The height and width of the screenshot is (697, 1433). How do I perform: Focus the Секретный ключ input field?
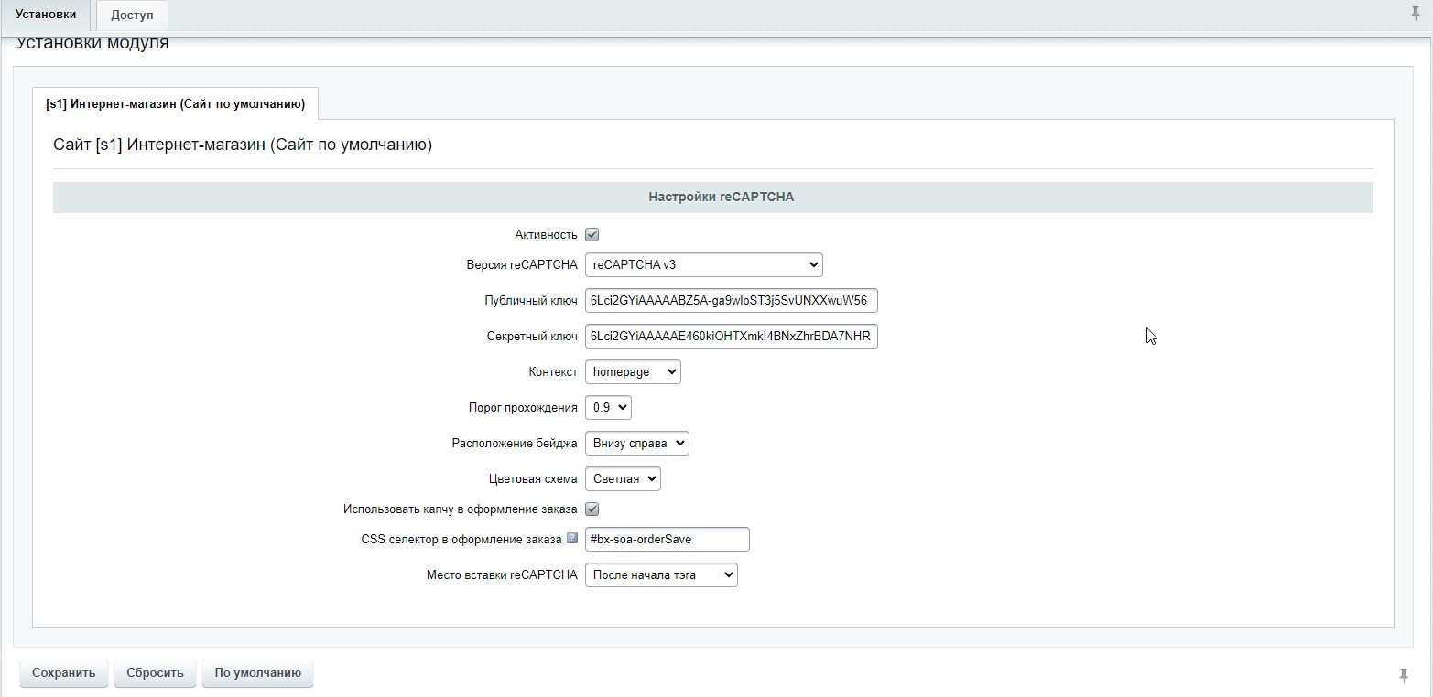coord(731,337)
